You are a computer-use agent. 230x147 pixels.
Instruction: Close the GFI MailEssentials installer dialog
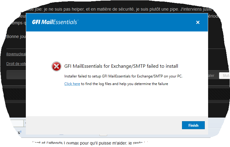pyautogui.click(x=198, y=22)
